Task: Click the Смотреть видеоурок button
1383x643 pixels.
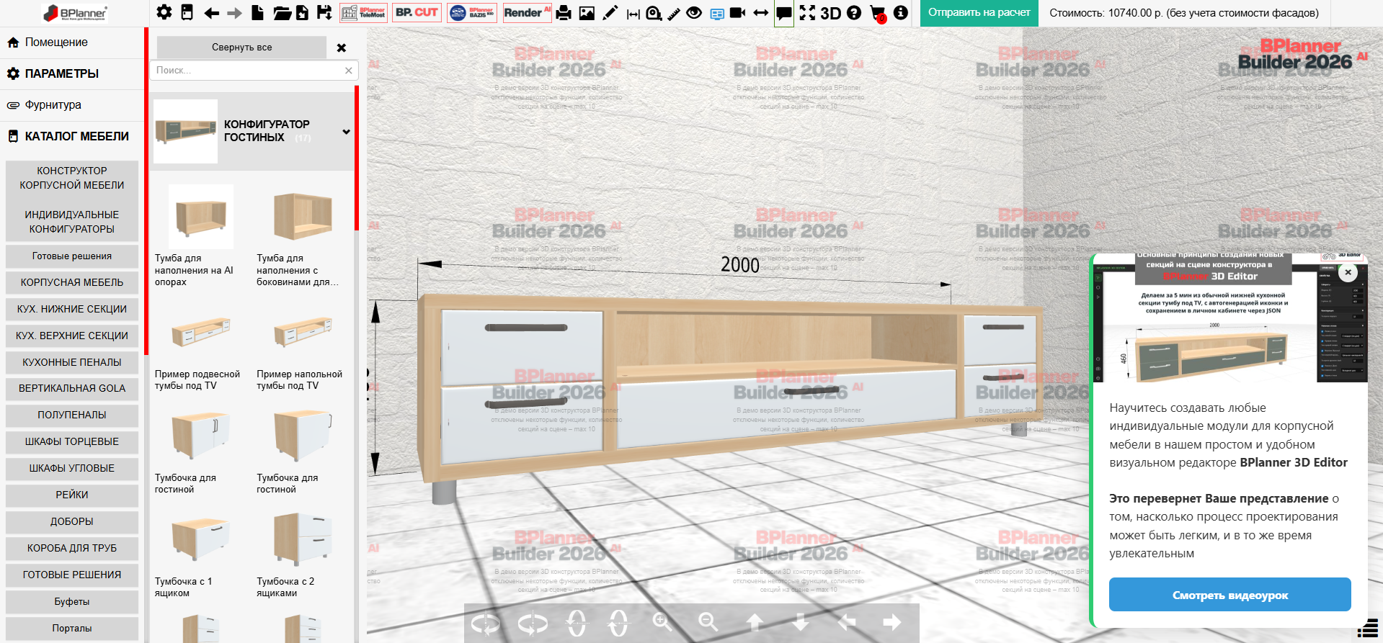Action: pos(1229,595)
